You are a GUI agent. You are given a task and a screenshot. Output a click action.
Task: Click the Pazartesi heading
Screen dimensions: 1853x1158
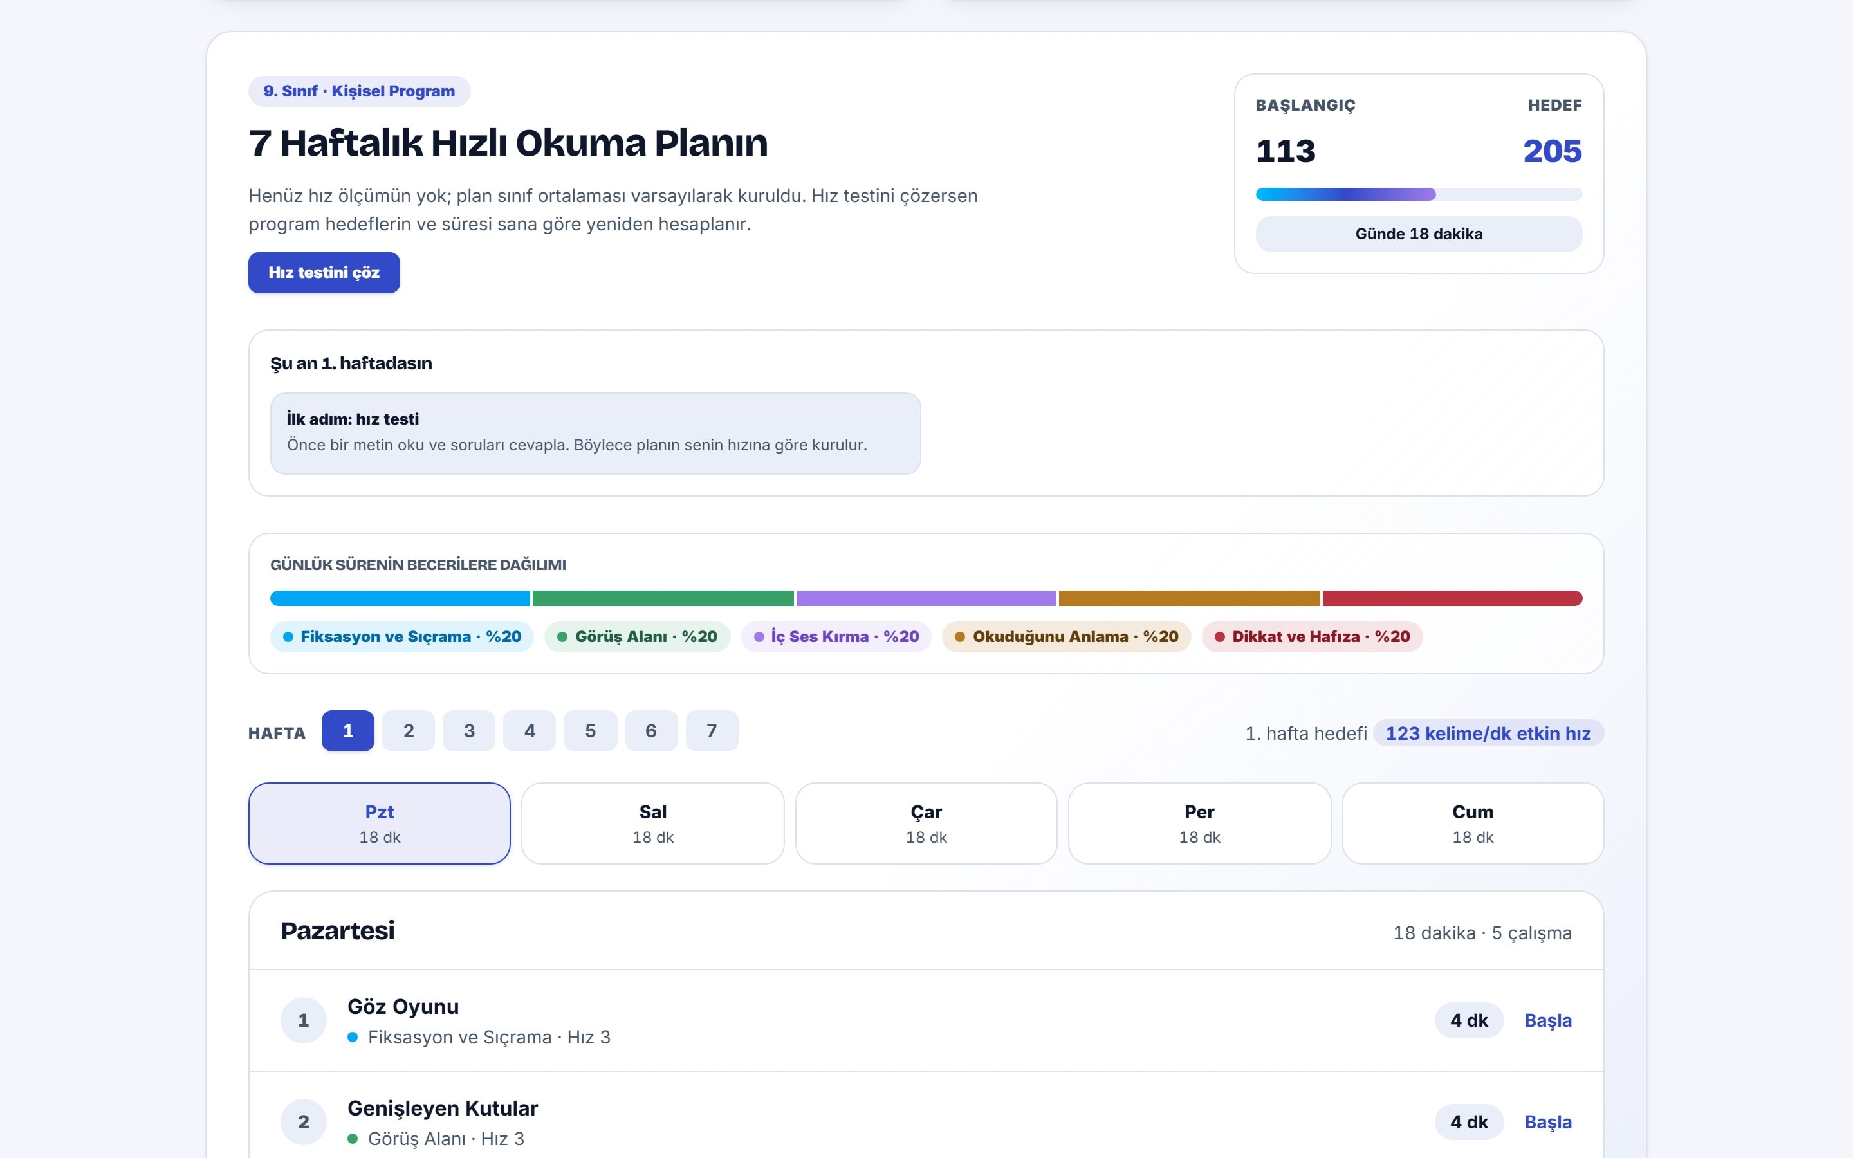click(x=338, y=930)
